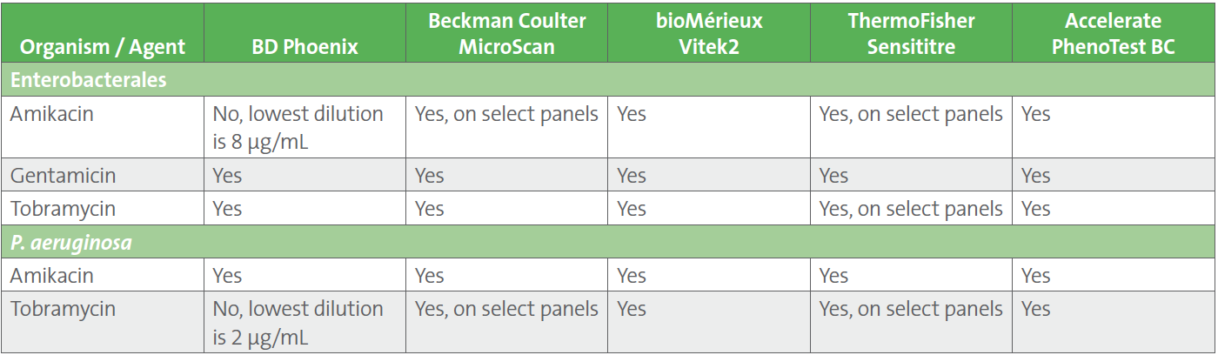Click BD Phoenix "Yes" in Gentamicin row
This screenshot has width=1218, height=355.
click(228, 176)
